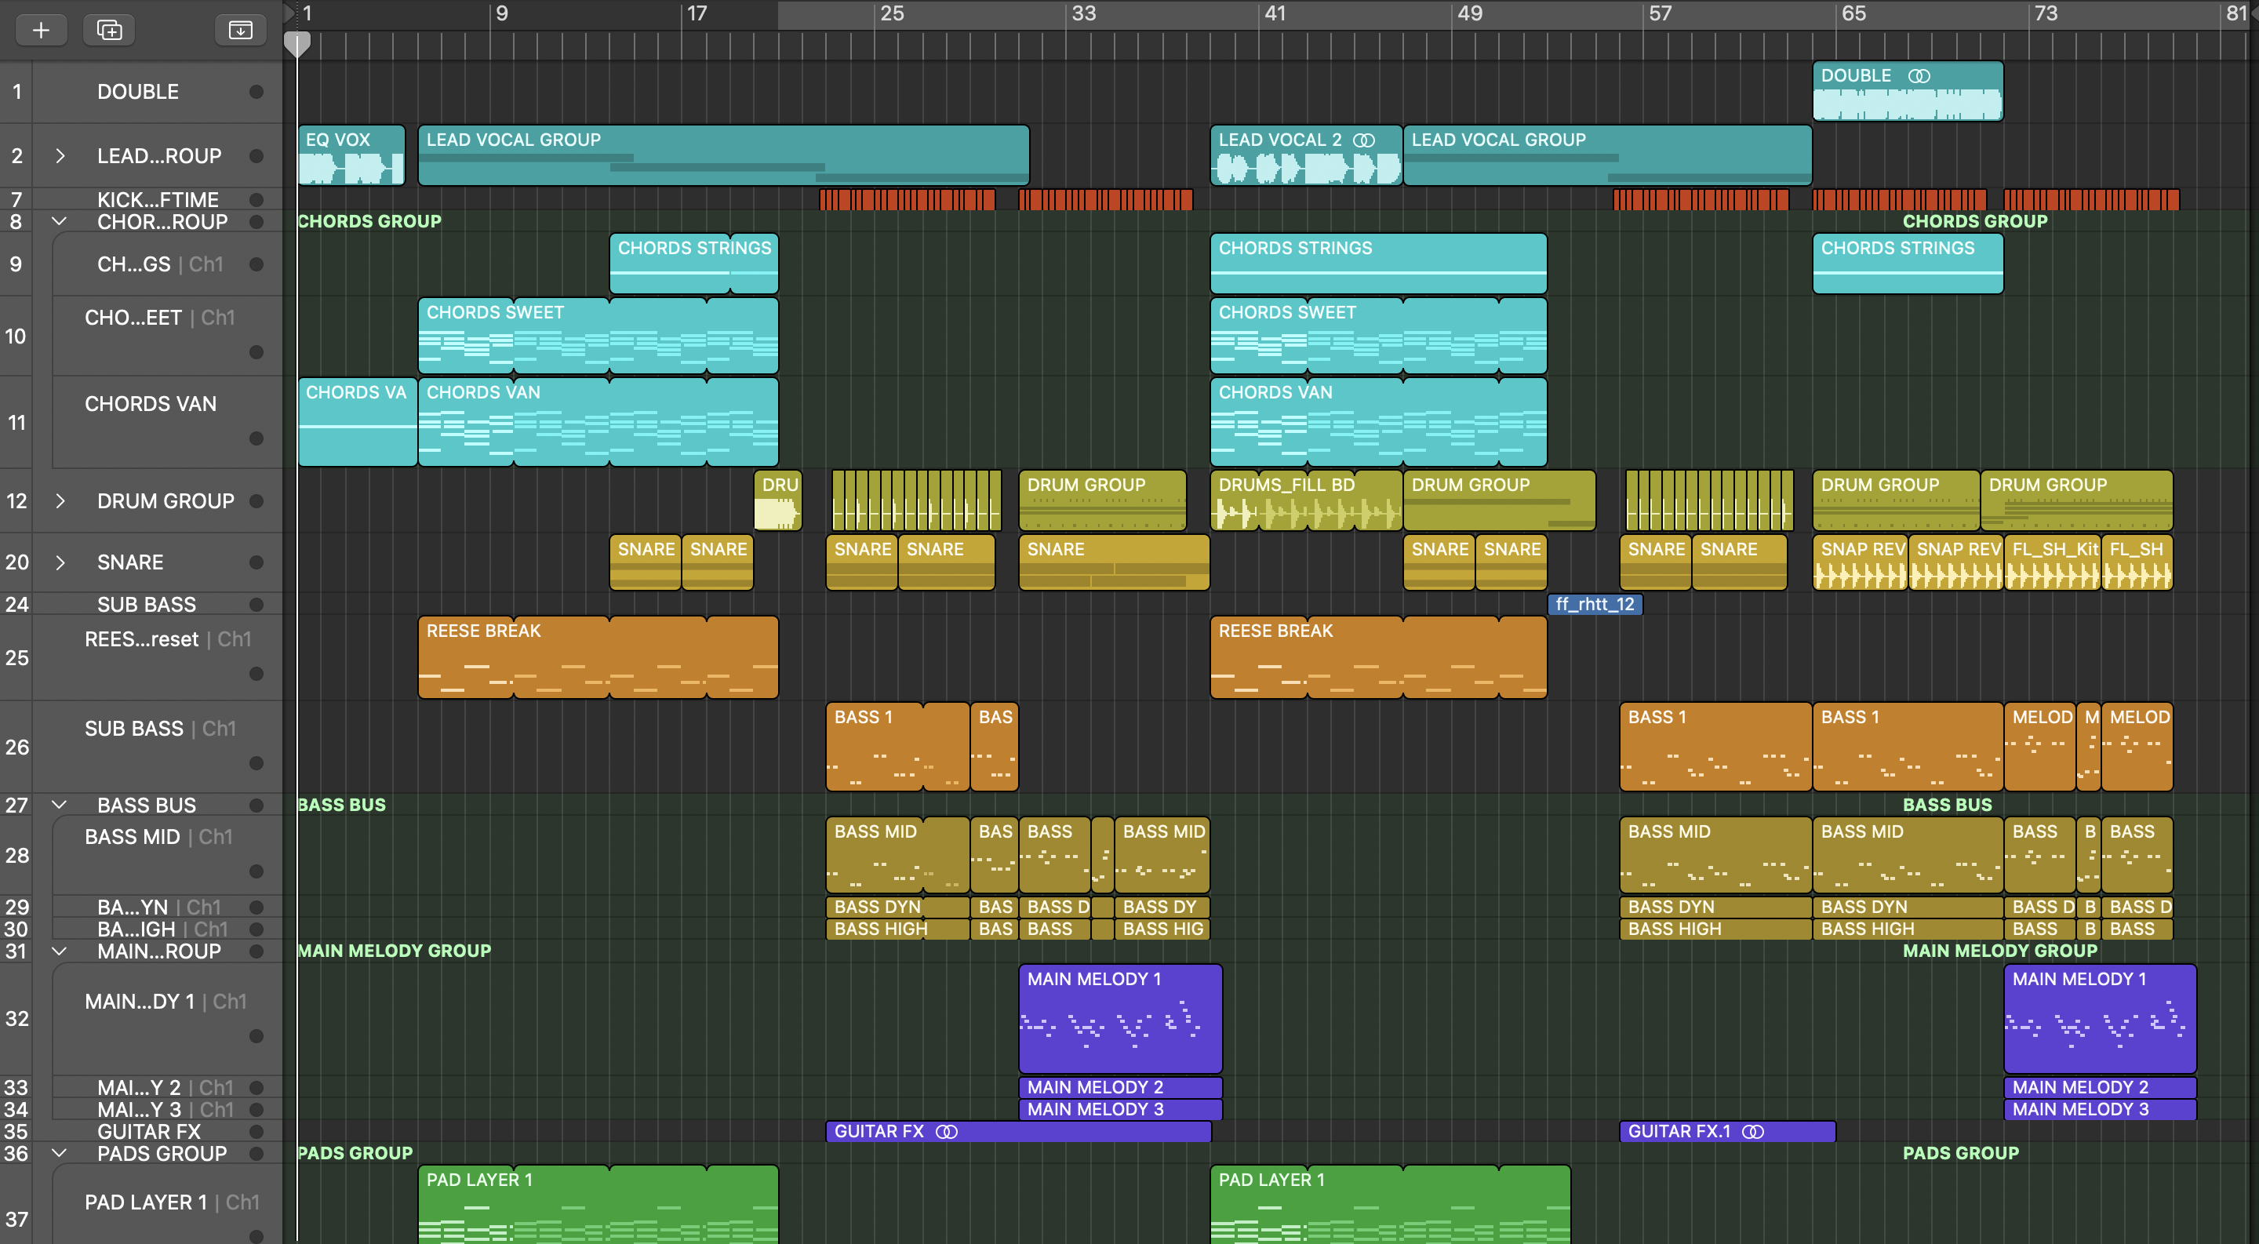Click the left CHORDS GROUP label in arrangement
Viewport: 2259px width, 1244px height.
[x=369, y=222]
